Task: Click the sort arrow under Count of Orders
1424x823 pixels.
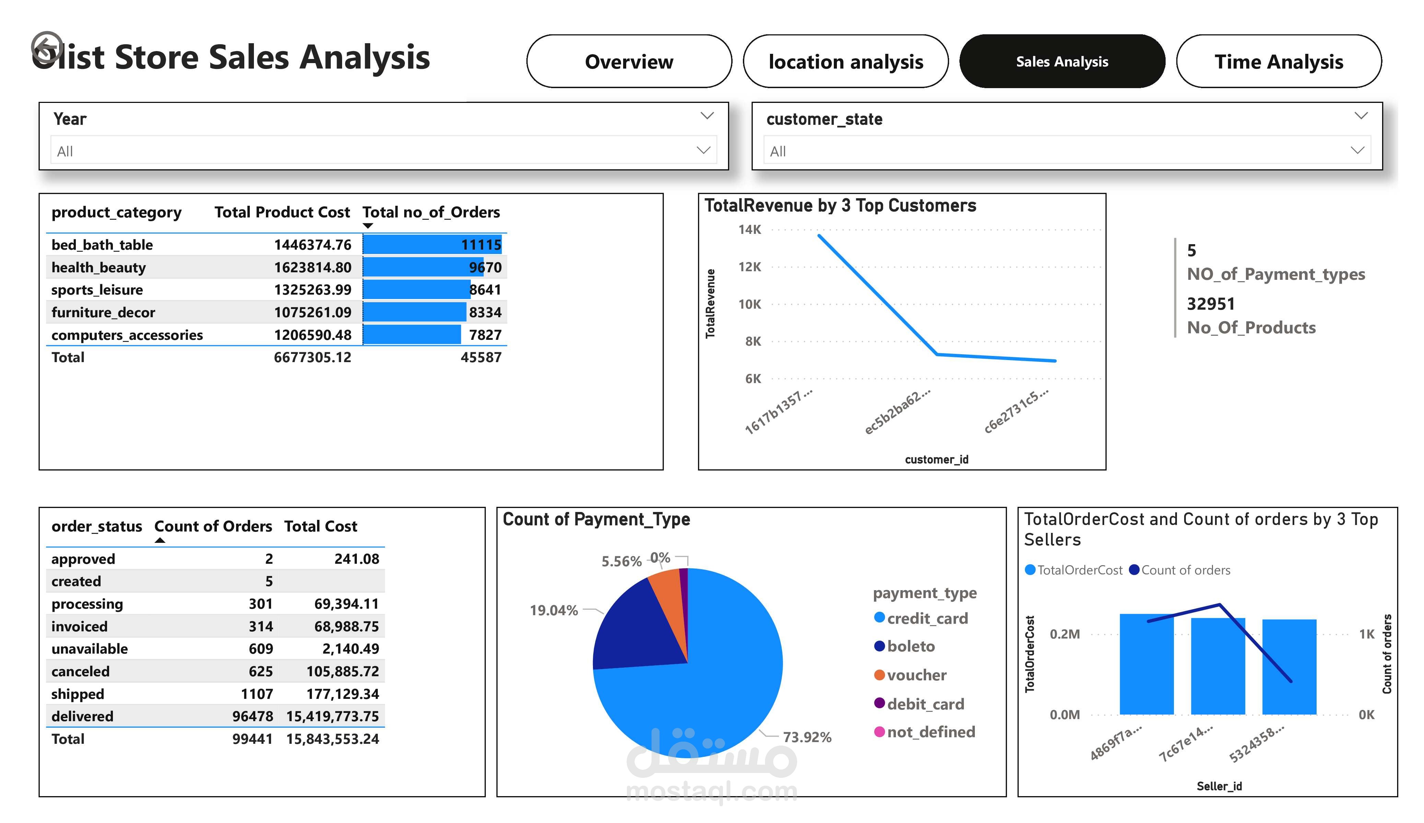Action: [160, 540]
